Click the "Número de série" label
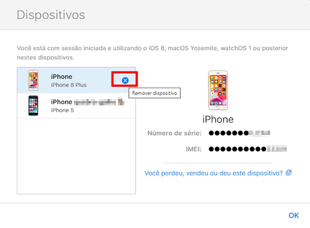 coord(174,133)
